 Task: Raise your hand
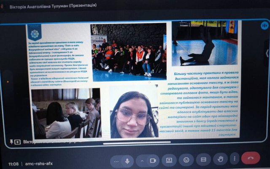tap(220, 160)
